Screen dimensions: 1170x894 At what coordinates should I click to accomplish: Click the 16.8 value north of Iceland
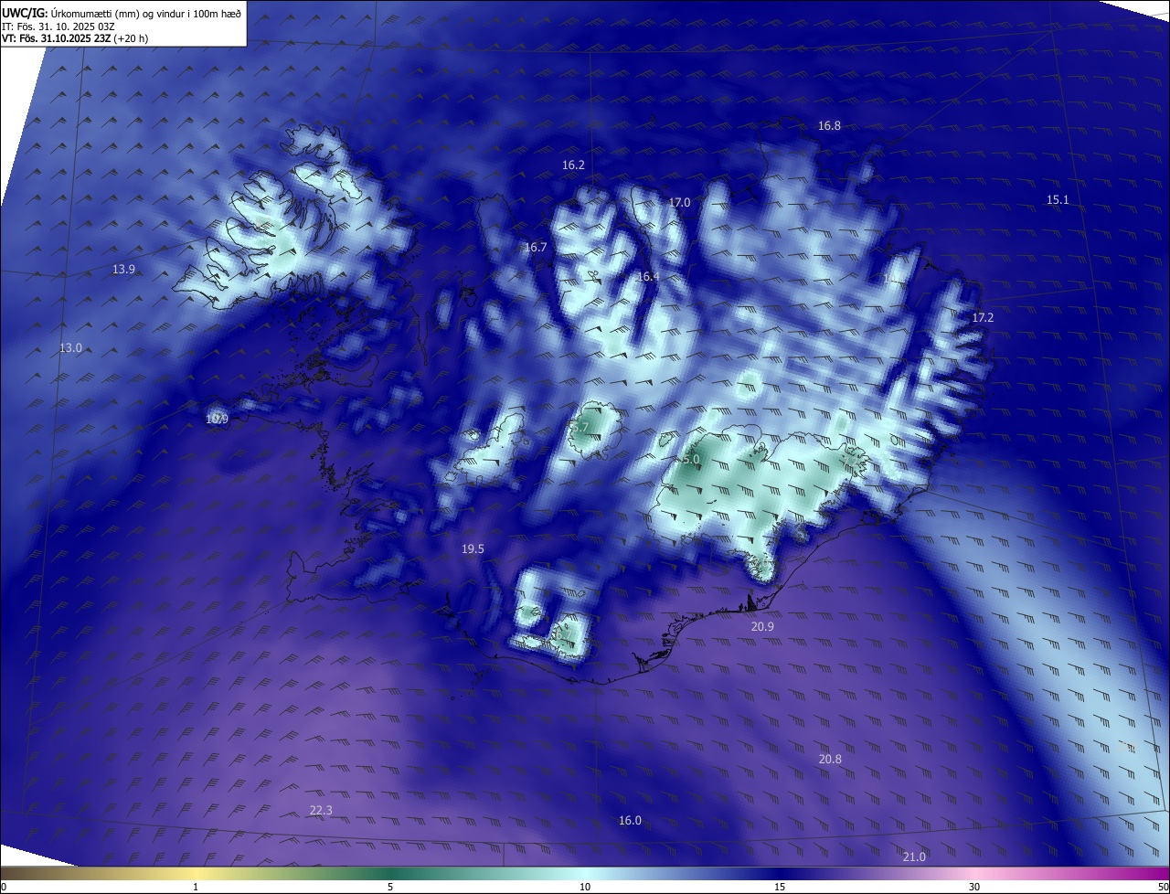pyautogui.click(x=829, y=126)
